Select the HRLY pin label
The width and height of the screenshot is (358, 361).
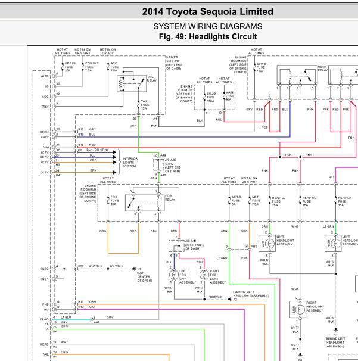(45, 137)
